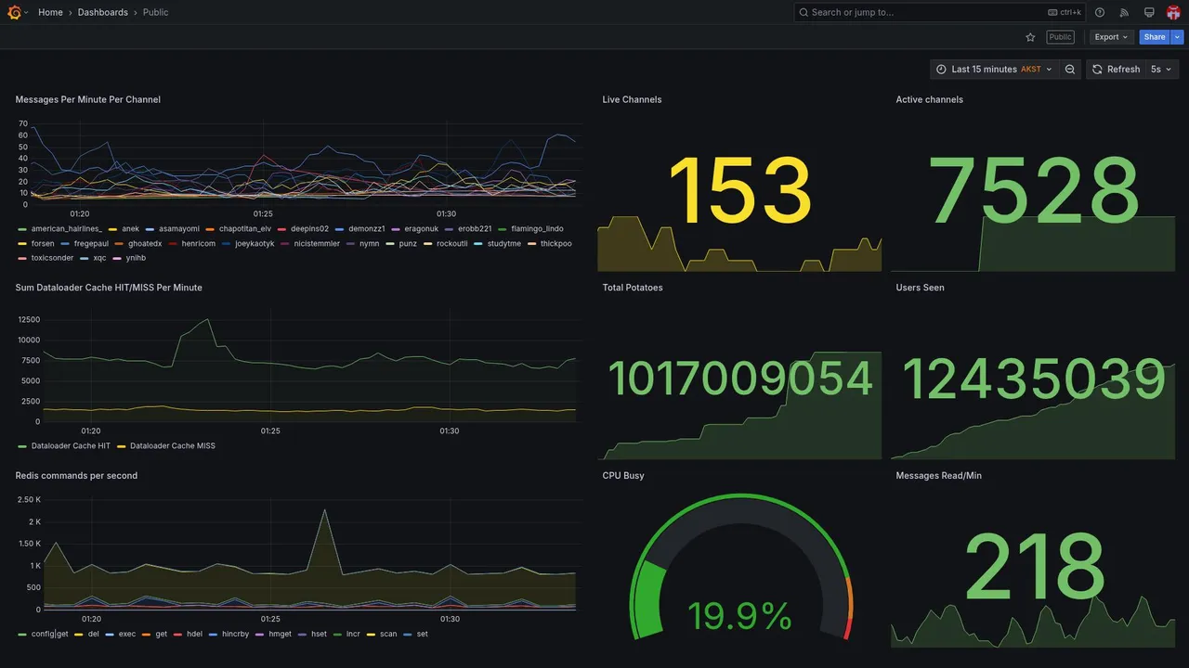Star this dashboard as favorite
The width and height of the screenshot is (1189, 668).
tap(1030, 37)
